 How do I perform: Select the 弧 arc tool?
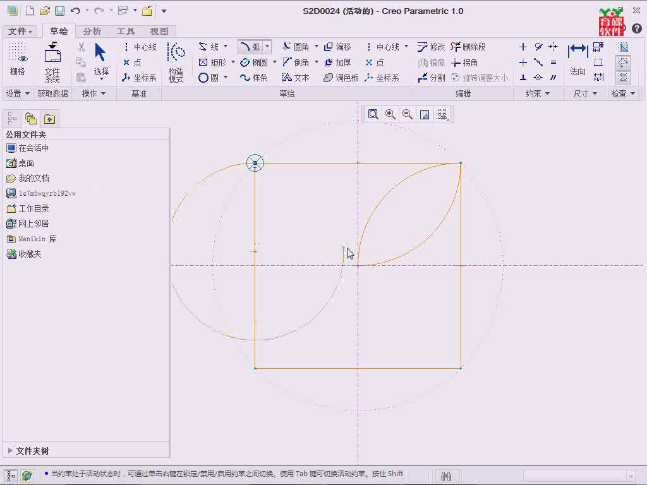click(x=250, y=47)
